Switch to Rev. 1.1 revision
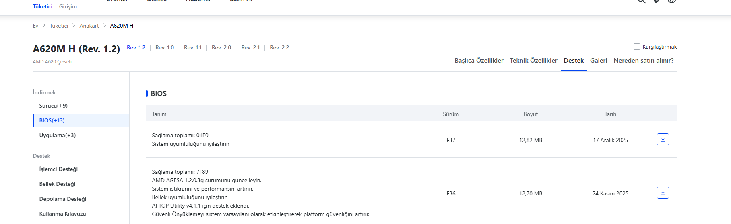This screenshot has width=731, height=224. pyautogui.click(x=193, y=47)
